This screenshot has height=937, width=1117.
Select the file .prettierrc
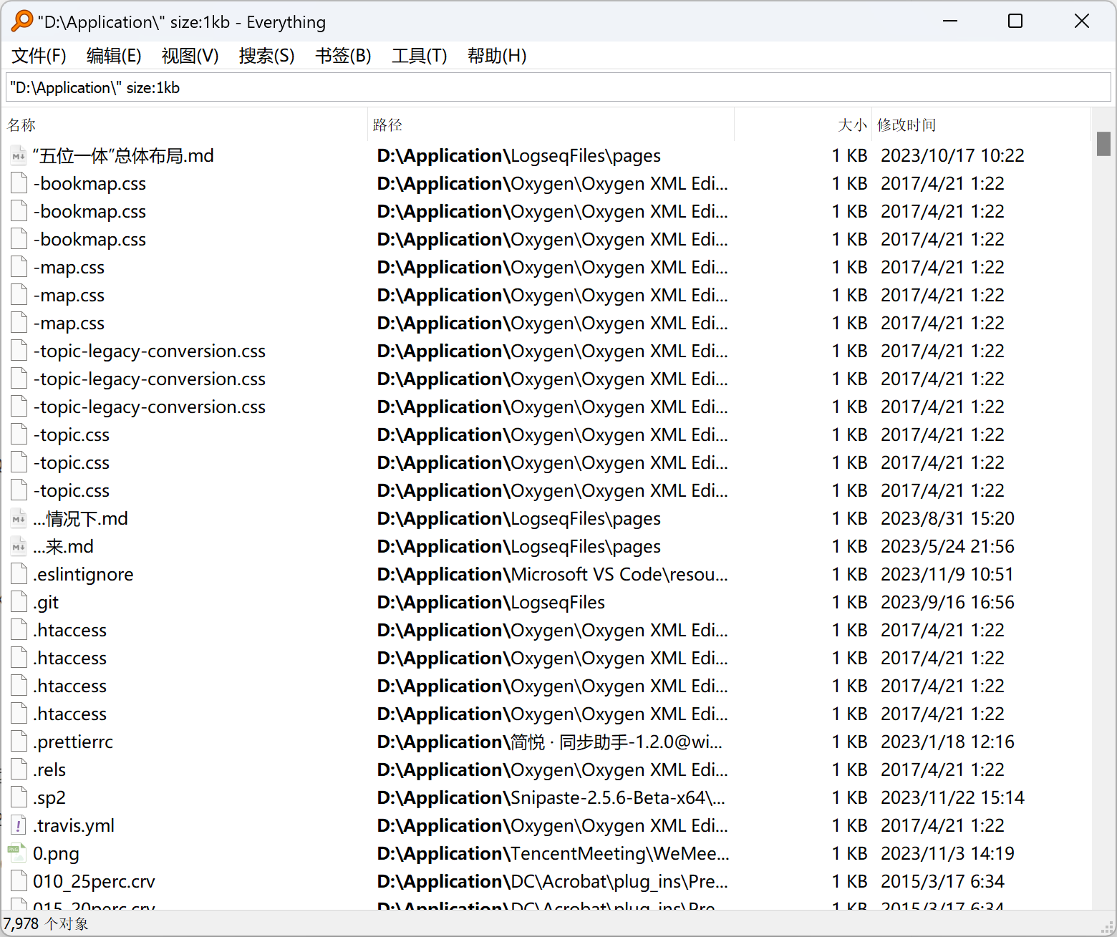tap(73, 742)
